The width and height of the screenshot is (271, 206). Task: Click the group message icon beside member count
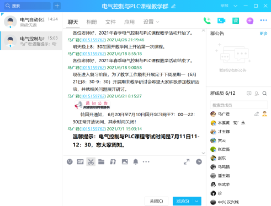249,94
